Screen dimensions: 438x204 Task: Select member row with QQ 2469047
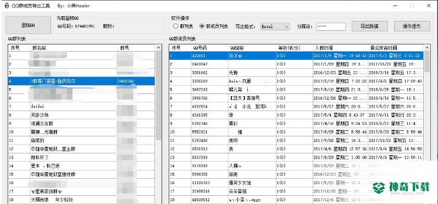coord(296,64)
